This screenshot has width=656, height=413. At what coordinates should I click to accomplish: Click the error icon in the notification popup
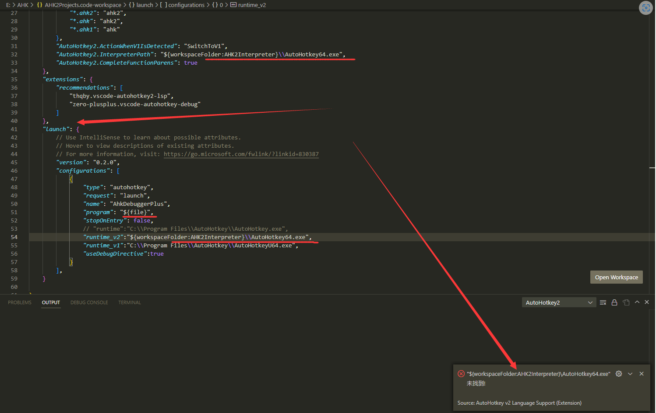pos(461,374)
